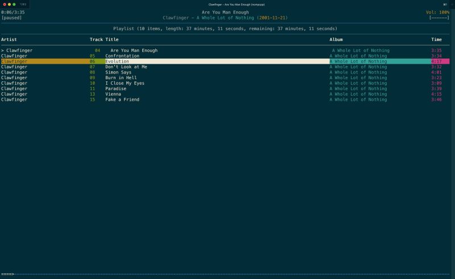Click track number 15
The width and height of the screenshot is (455, 279).
tap(92, 100)
